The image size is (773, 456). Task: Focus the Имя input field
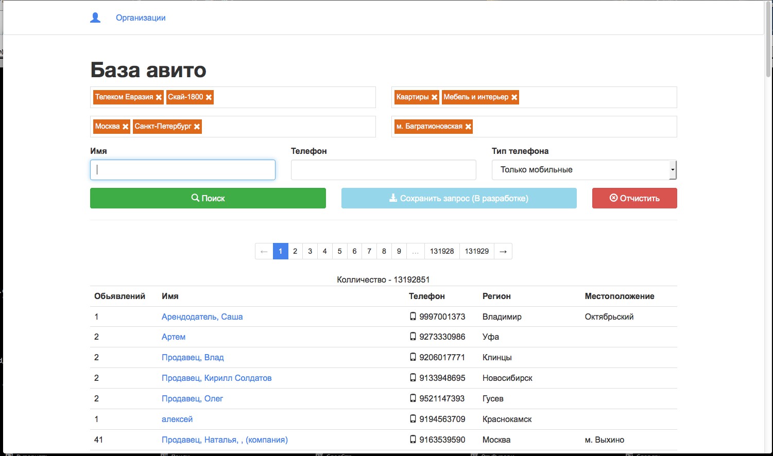coord(183,170)
